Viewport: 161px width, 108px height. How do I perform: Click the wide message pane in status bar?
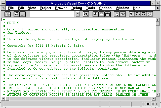pos(51,104)
